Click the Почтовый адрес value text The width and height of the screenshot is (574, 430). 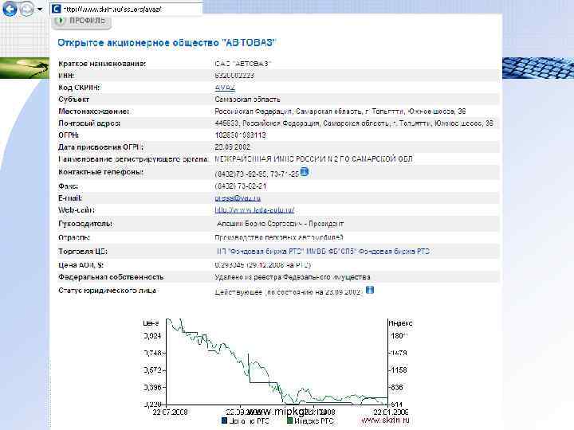tap(354, 123)
